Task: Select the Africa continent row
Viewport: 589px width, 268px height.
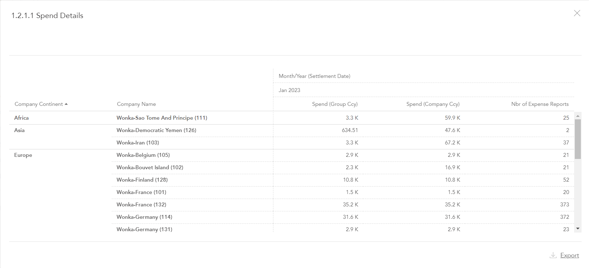Action: pos(22,118)
